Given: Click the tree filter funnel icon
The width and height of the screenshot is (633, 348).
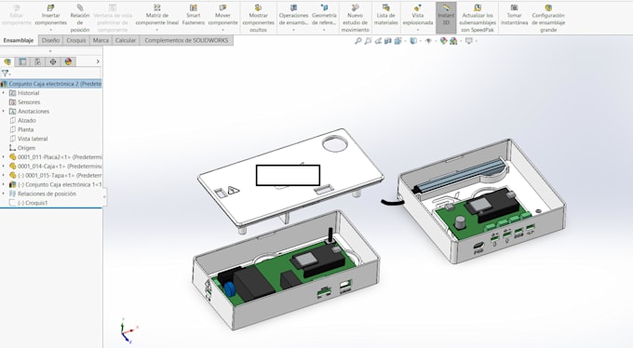Looking at the screenshot, I should pos(5,74).
